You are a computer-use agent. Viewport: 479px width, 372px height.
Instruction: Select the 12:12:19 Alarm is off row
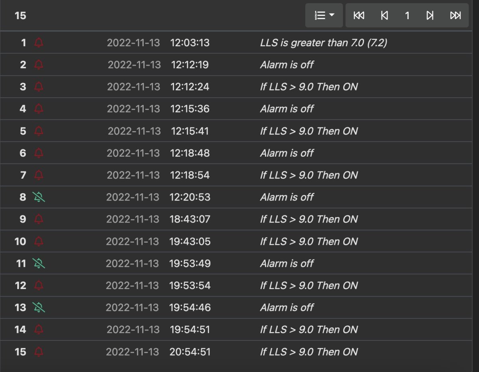236,65
